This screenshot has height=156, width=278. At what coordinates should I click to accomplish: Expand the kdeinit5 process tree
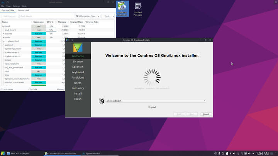point(3,34)
